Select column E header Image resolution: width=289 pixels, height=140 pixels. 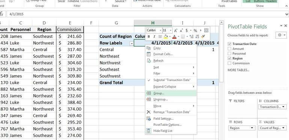70,23
